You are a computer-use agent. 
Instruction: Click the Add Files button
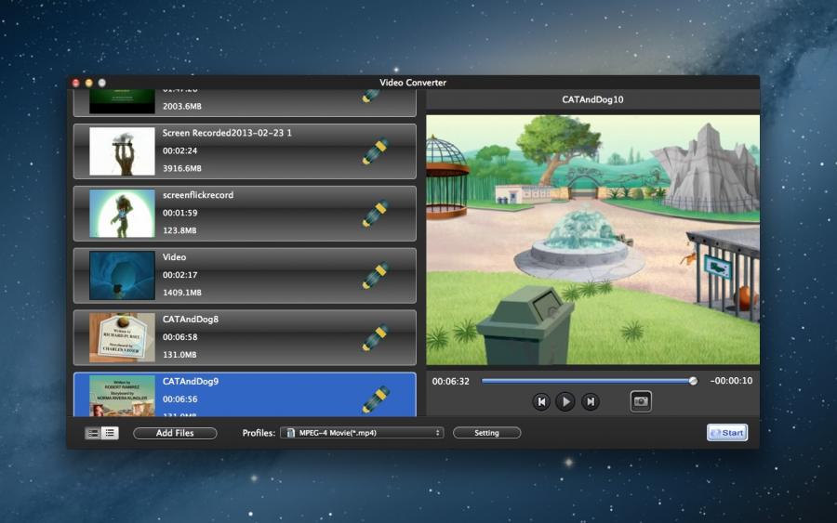[x=175, y=433]
